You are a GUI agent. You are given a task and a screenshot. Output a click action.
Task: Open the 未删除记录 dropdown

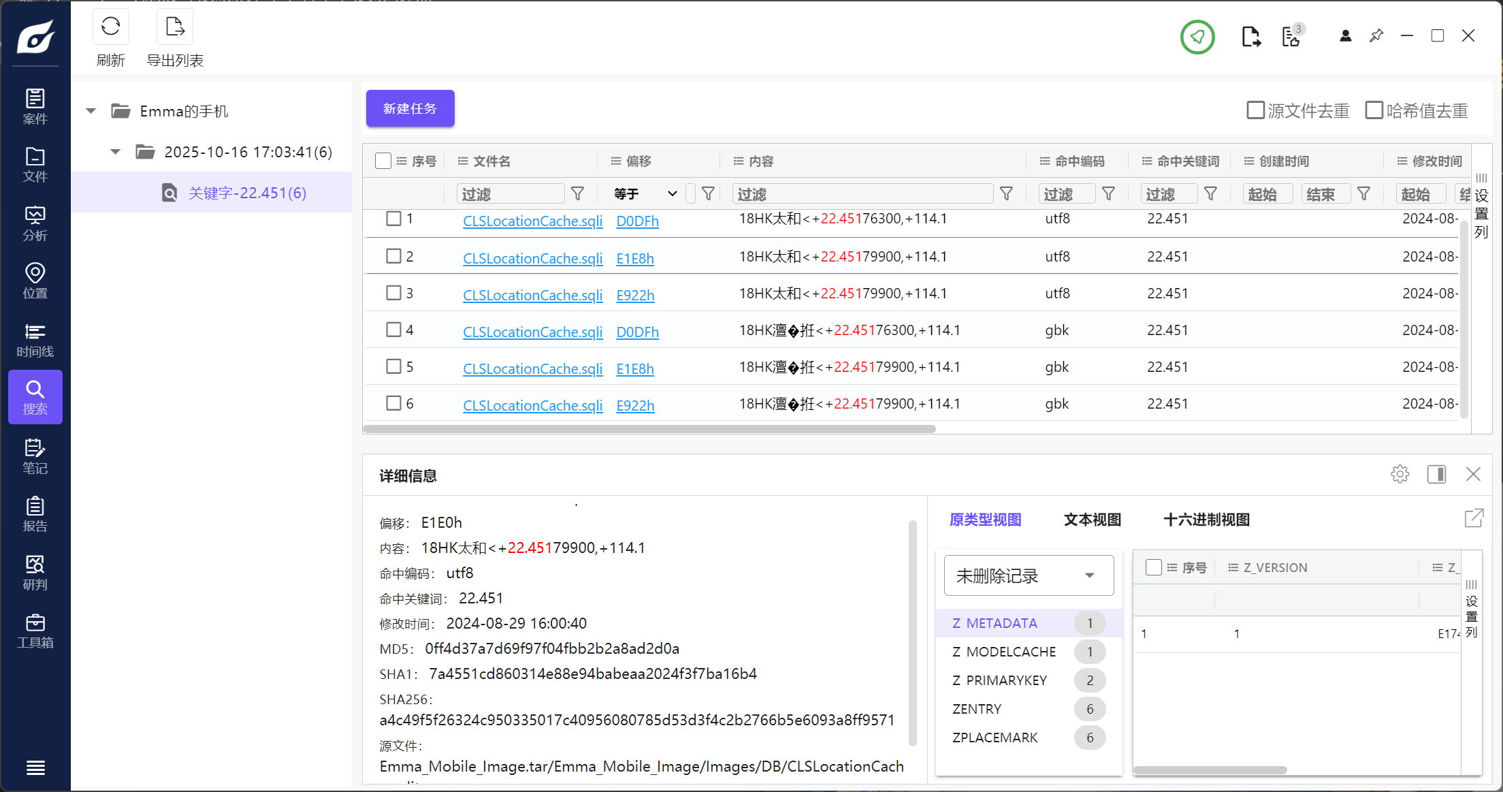point(1029,576)
